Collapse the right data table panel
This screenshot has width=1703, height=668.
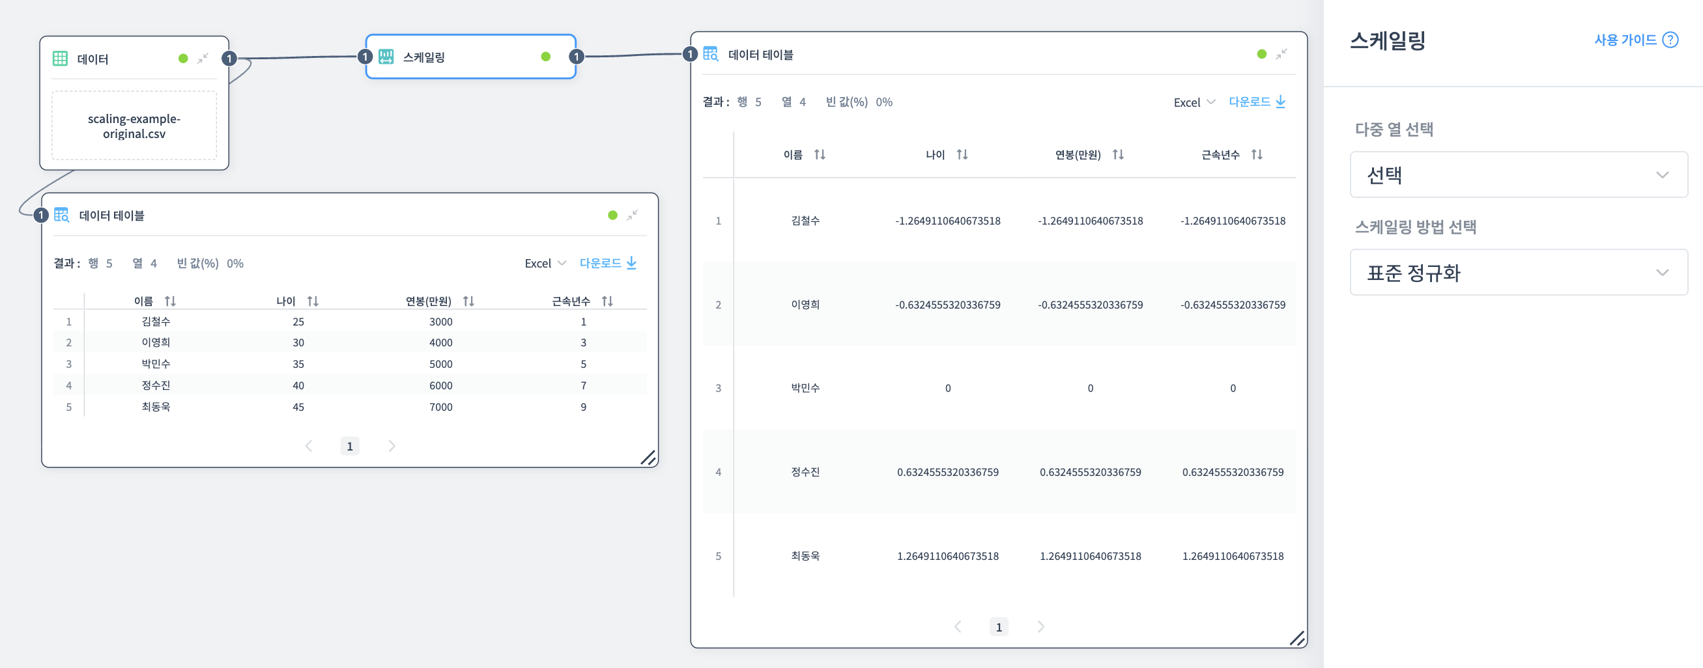[x=1281, y=54]
